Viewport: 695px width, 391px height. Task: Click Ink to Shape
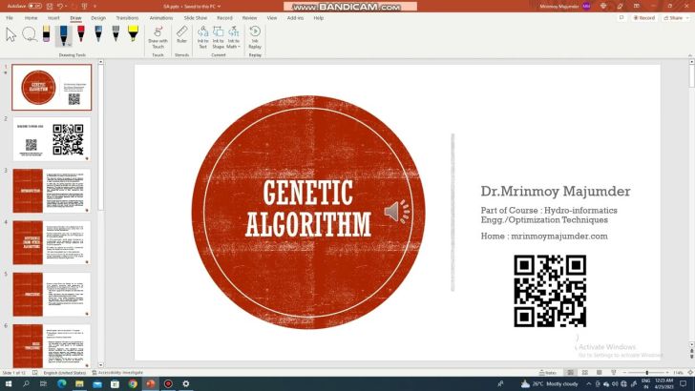218,37
